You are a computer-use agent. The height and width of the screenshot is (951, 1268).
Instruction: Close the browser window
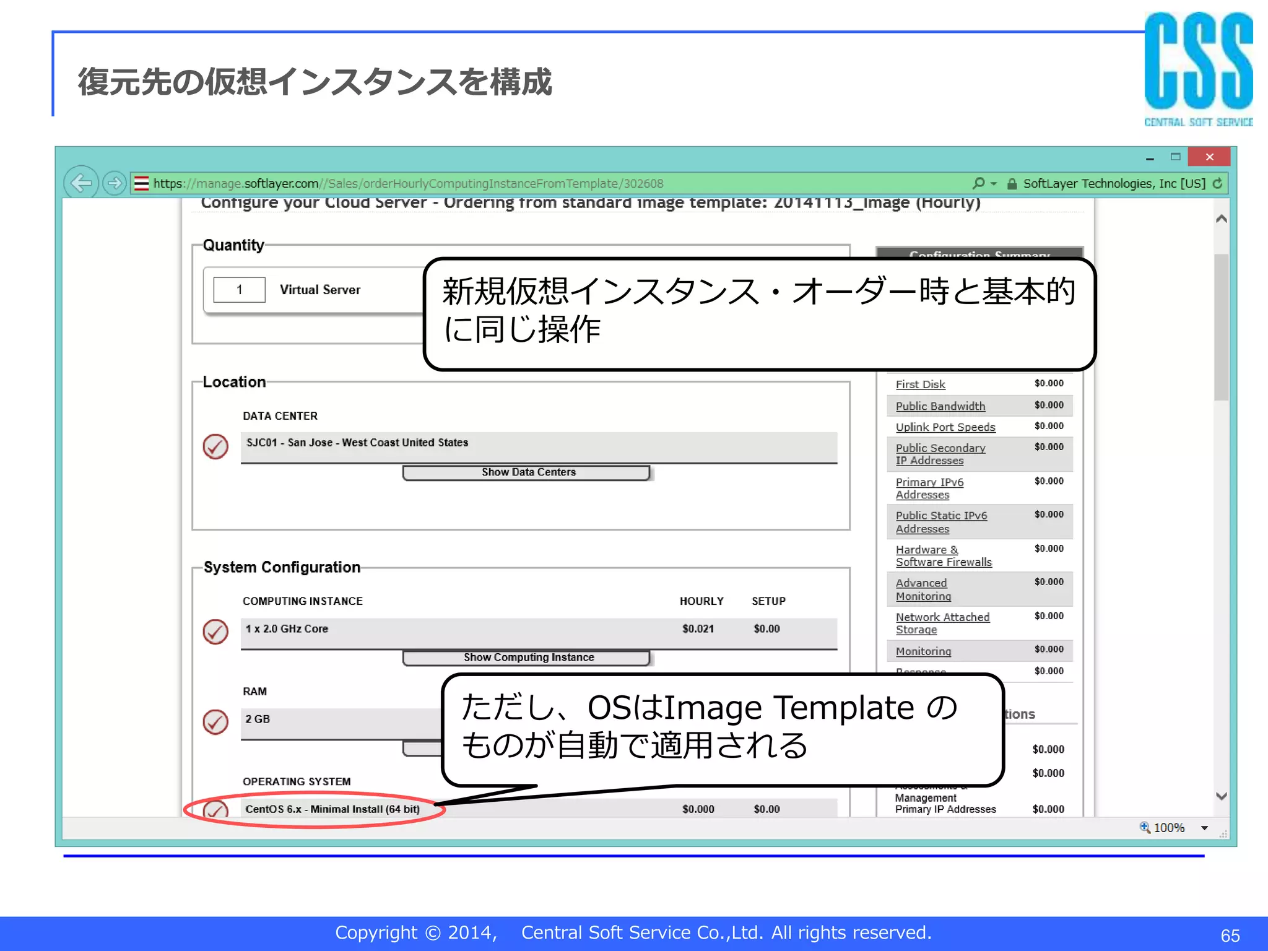[x=1209, y=157]
